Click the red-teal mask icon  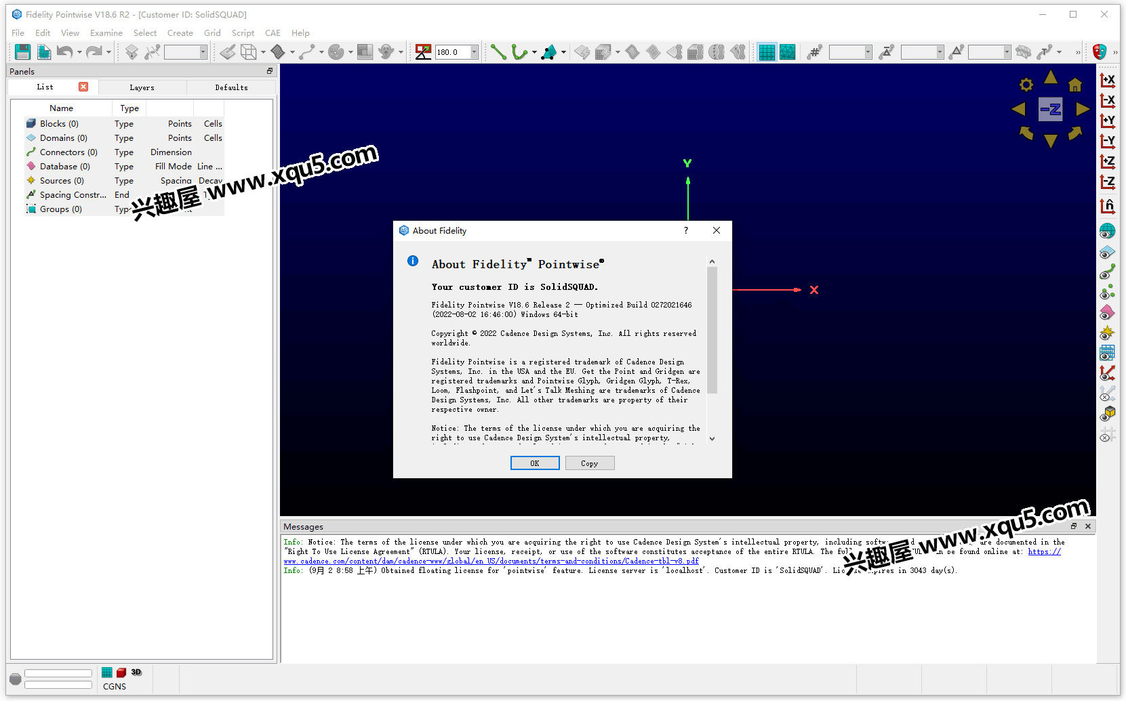[x=1100, y=51]
